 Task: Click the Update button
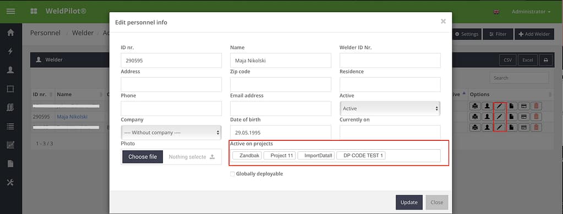tap(409, 202)
